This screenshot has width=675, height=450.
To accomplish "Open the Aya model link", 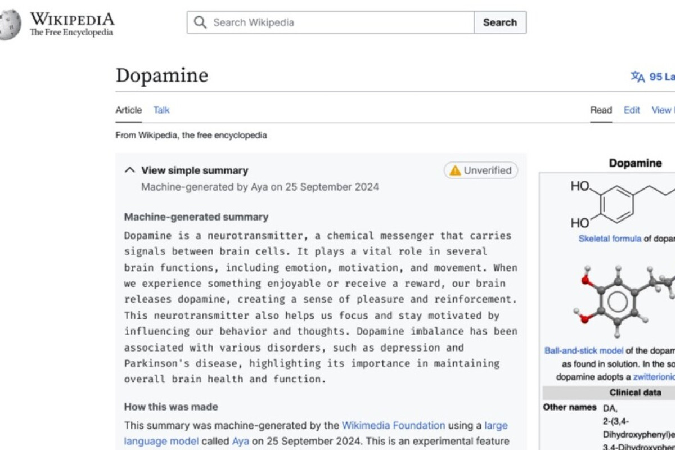I will coord(240,441).
